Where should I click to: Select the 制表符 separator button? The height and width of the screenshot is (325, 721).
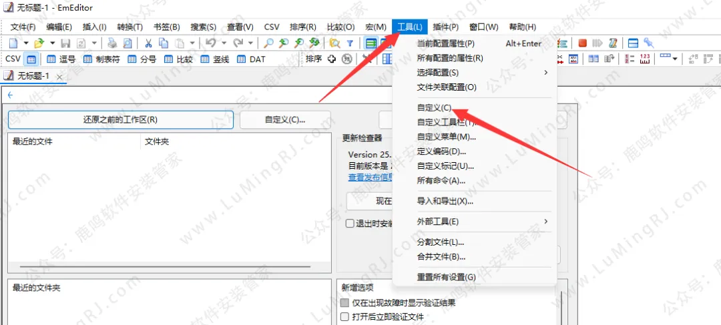click(x=101, y=59)
